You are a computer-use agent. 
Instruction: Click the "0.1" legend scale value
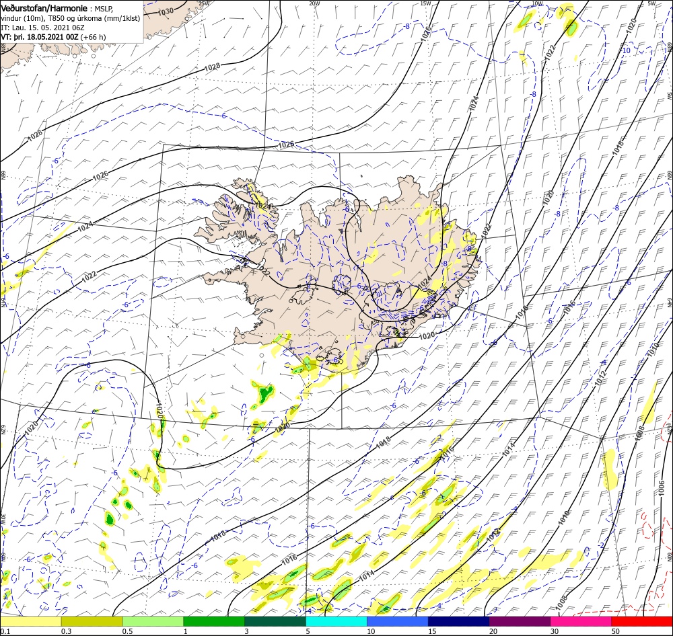[5, 631]
